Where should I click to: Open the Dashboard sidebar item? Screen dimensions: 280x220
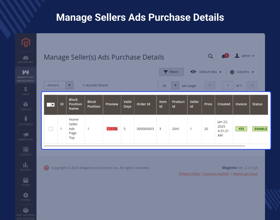[x=26, y=59]
